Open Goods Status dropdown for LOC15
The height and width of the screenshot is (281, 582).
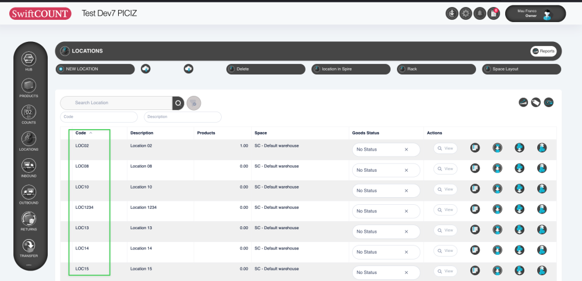coord(386,272)
